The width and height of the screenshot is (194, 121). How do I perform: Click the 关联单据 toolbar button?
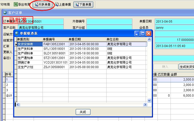pyautogui.click(x=43, y=5)
